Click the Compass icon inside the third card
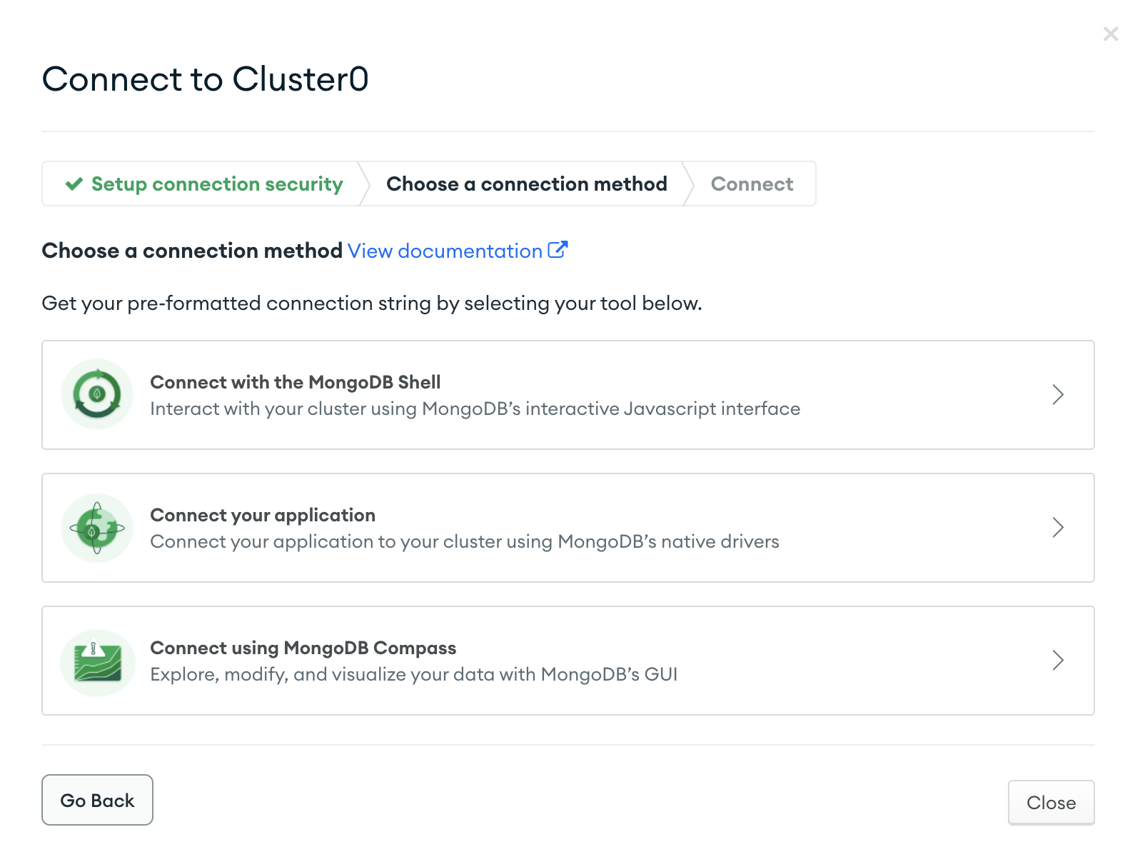1135x867 pixels. [96, 660]
